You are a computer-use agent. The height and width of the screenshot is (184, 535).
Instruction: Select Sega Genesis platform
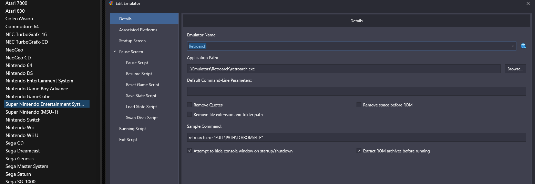click(20, 159)
